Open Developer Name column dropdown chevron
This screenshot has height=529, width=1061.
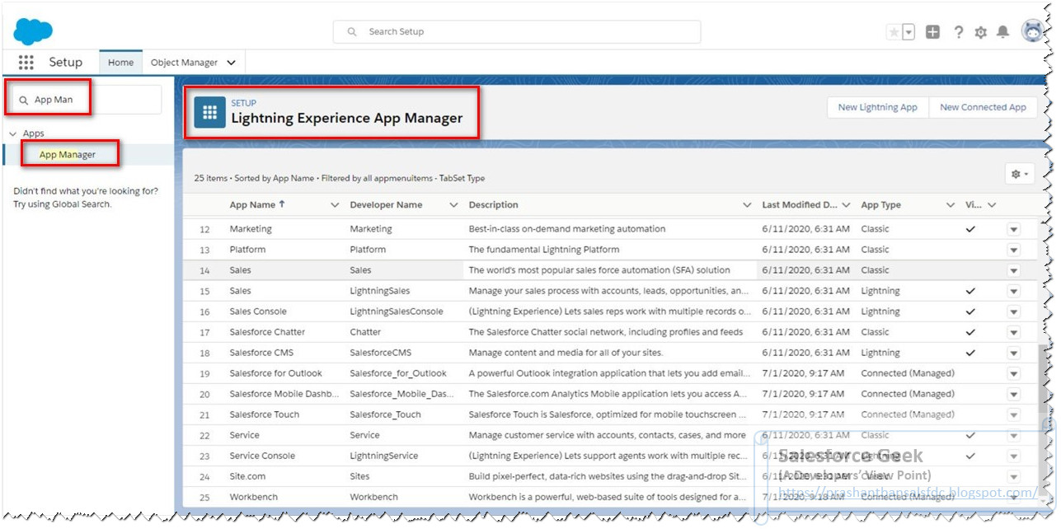coord(453,205)
